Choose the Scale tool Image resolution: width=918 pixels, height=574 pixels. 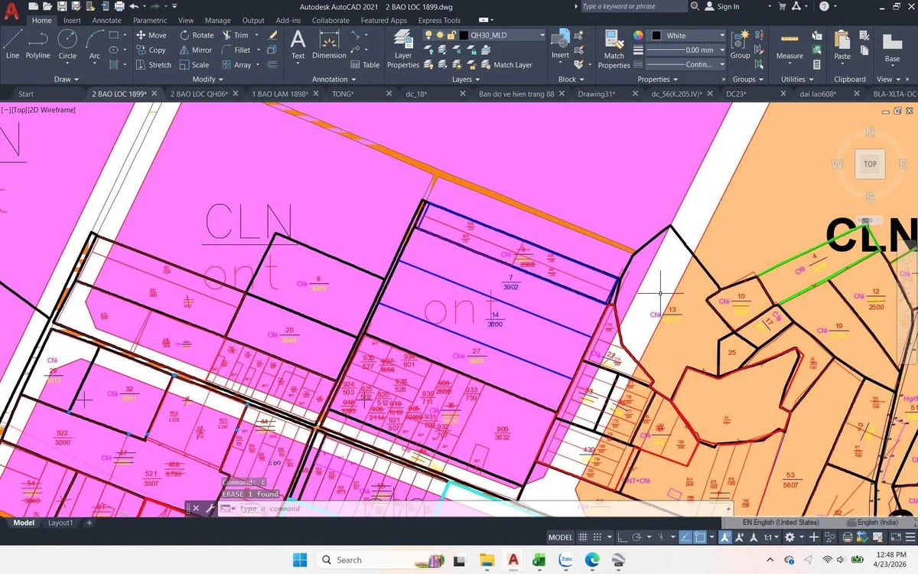(194, 65)
